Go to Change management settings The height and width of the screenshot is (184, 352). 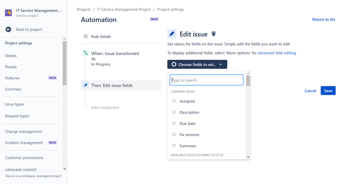[24, 131]
